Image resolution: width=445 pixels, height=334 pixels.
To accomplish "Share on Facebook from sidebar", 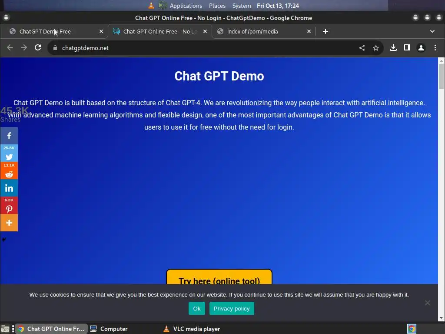I will pos(9,136).
